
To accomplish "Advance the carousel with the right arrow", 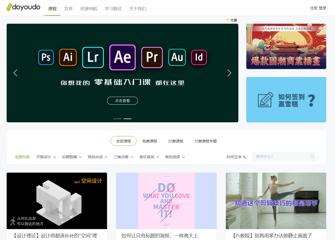I will (229, 73).
